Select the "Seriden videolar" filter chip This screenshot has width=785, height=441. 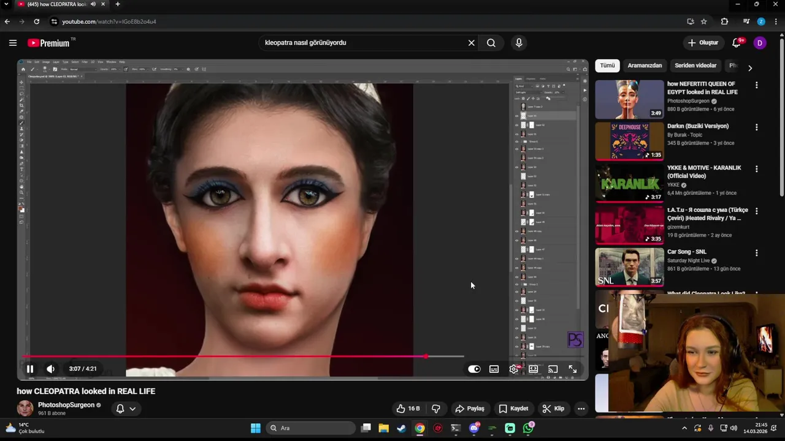tap(695, 66)
